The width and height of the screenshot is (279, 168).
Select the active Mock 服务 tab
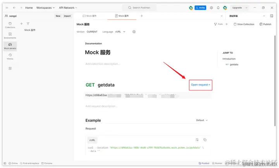click(x=122, y=16)
